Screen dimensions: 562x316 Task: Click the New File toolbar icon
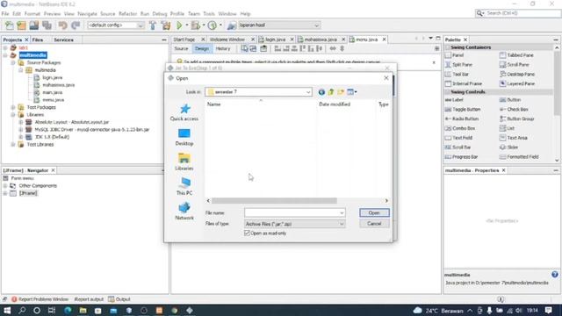pyautogui.click(x=10, y=25)
